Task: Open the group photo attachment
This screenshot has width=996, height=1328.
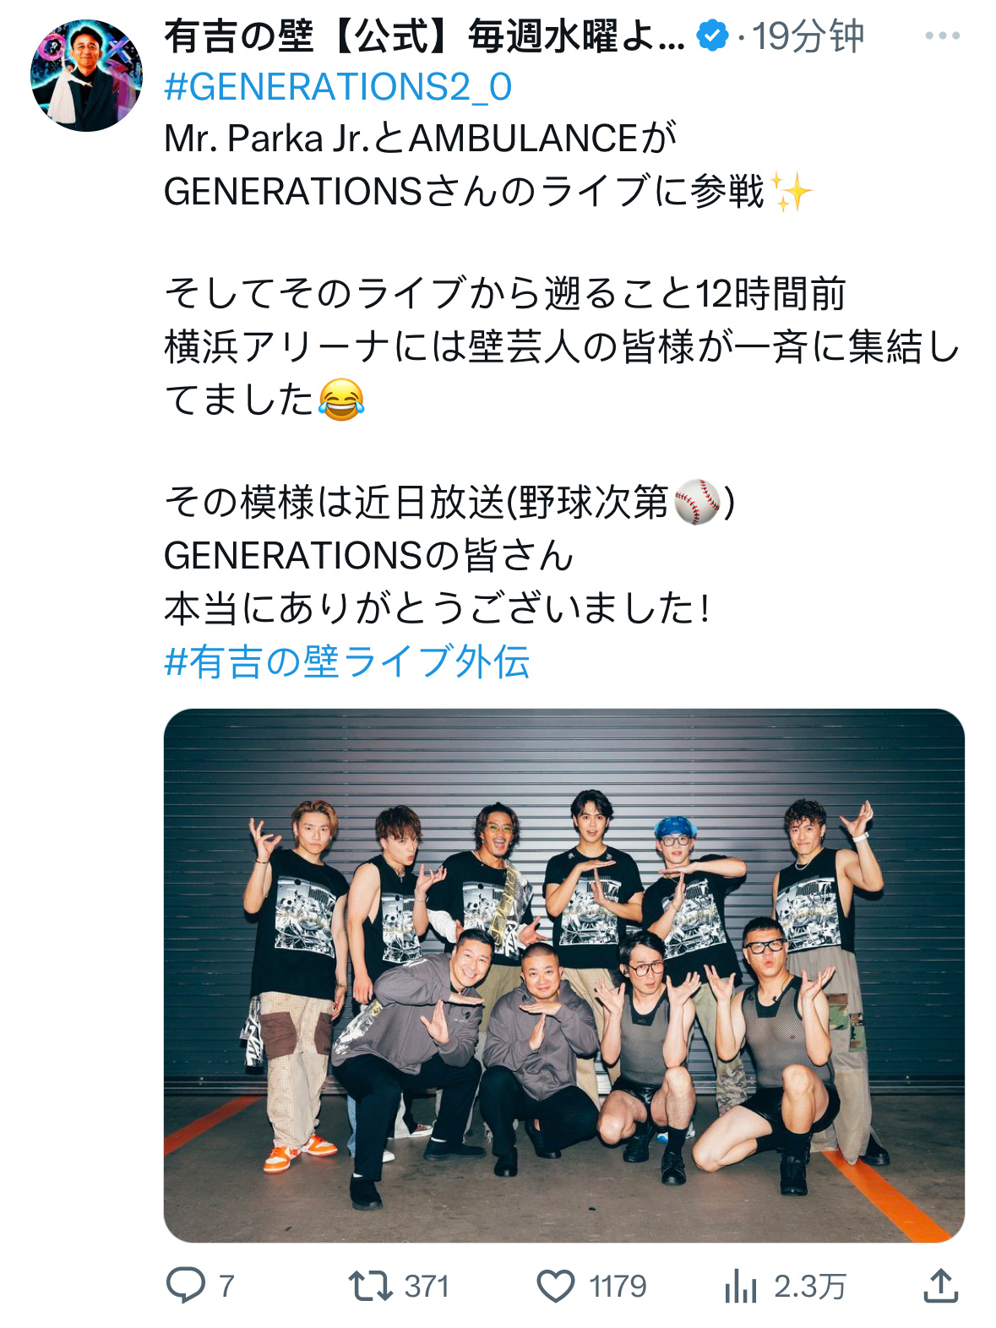Action: tap(564, 975)
